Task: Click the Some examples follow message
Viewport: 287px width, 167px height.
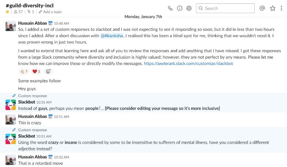Action: [39, 81]
